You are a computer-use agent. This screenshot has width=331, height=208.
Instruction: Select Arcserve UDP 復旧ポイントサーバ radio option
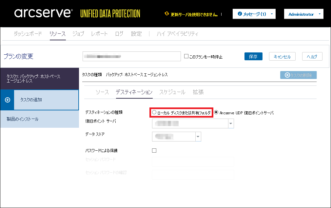pyautogui.click(x=216, y=112)
